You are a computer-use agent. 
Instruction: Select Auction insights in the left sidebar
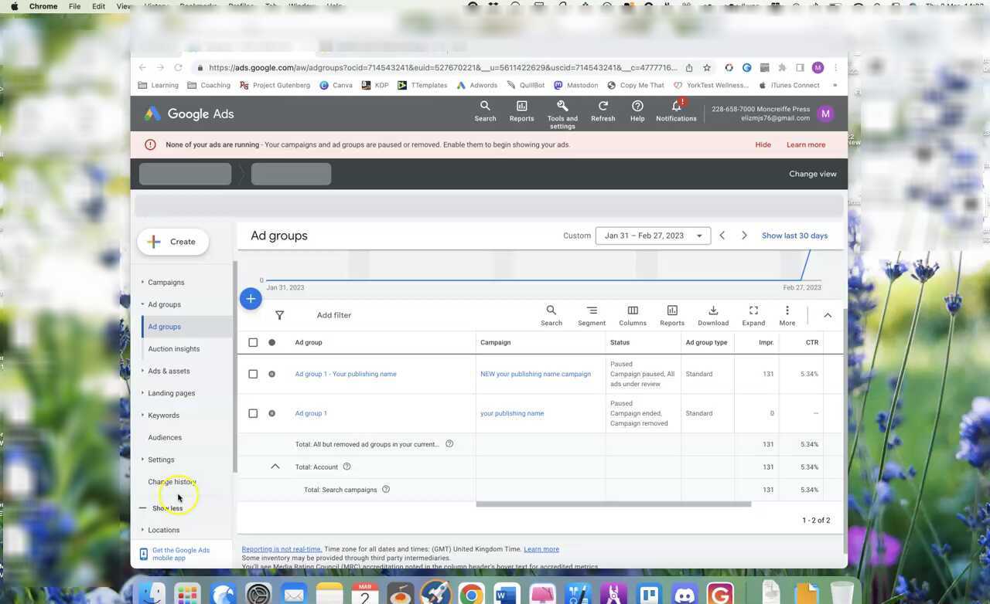click(x=173, y=348)
